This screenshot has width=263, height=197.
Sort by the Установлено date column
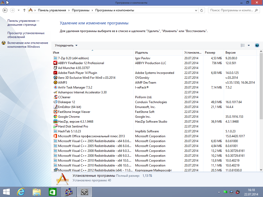(x=193, y=52)
